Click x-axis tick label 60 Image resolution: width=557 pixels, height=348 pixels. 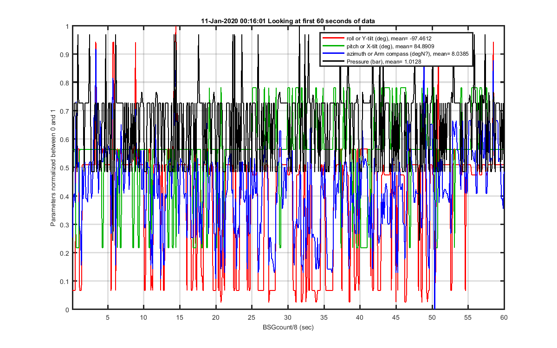pyautogui.click(x=504, y=317)
